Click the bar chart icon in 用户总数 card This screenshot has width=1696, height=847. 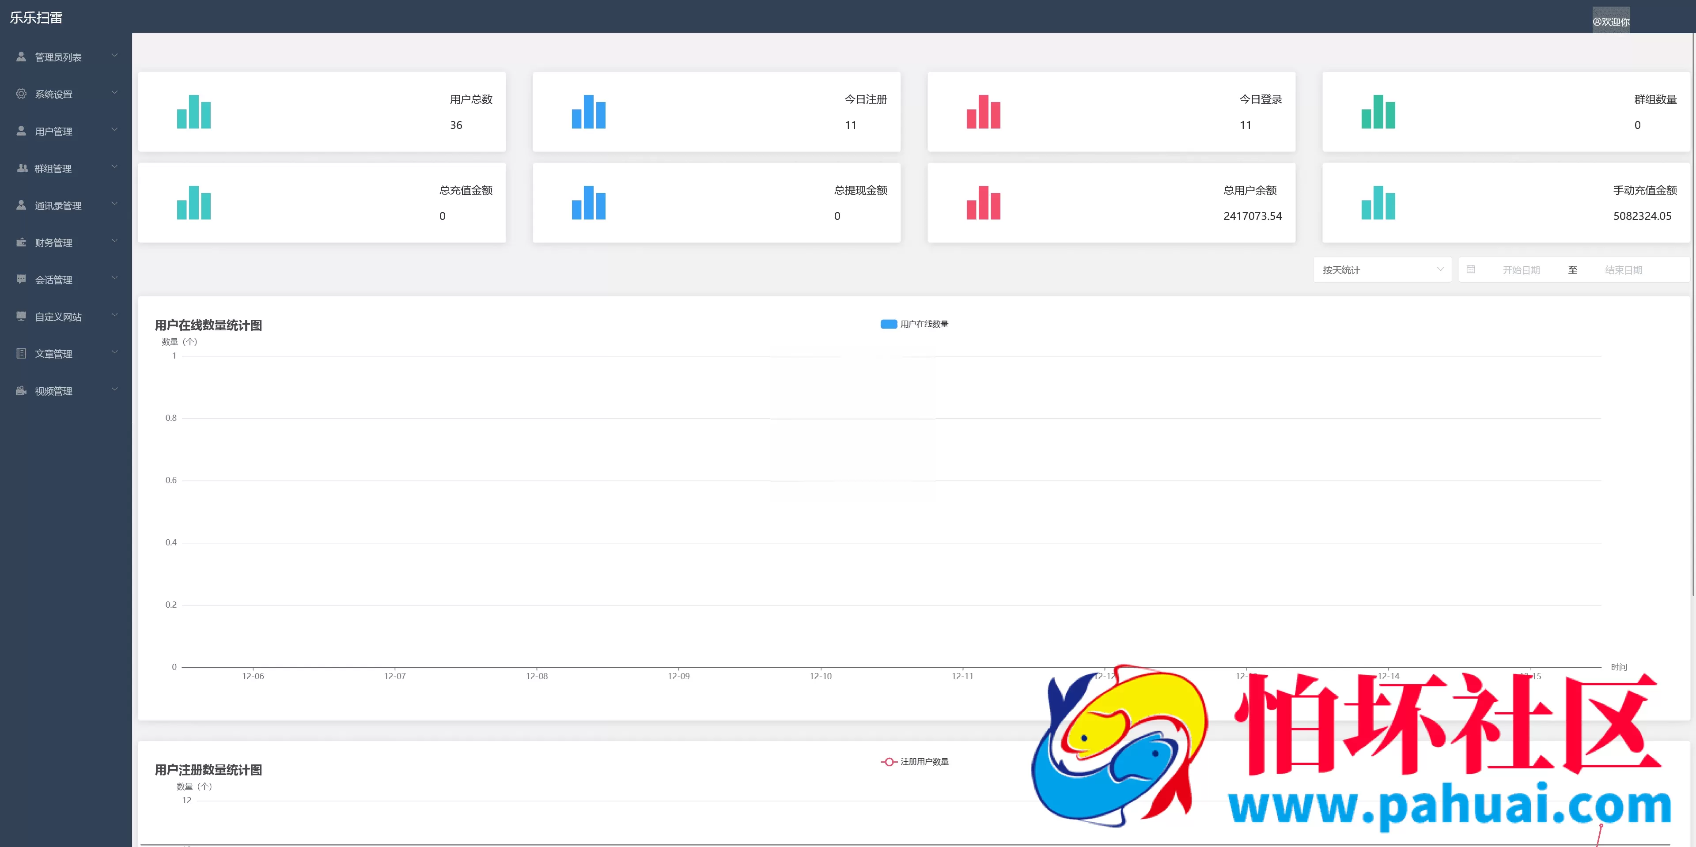(193, 111)
